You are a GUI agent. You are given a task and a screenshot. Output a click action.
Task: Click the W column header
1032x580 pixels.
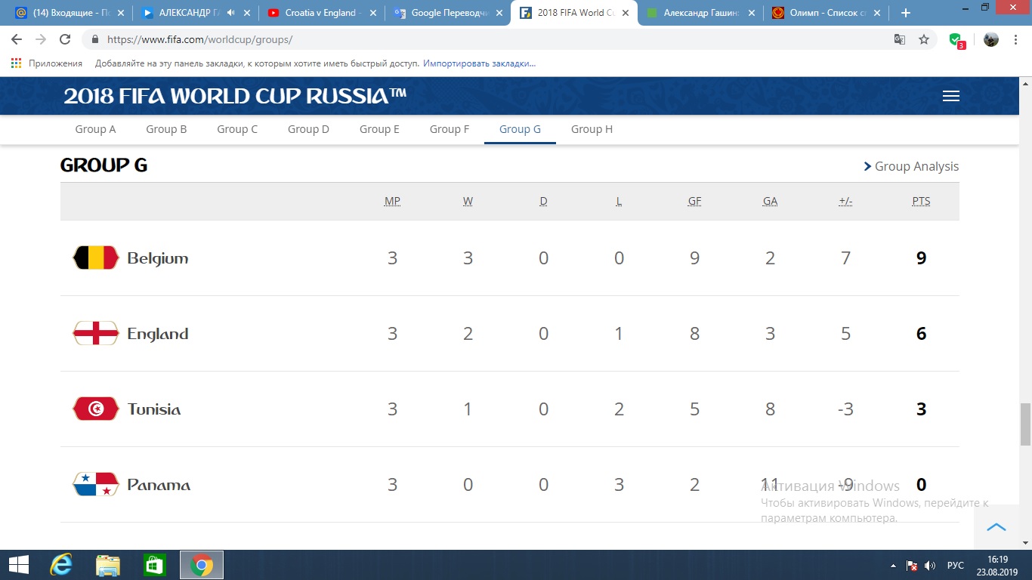(x=468, y=201)
